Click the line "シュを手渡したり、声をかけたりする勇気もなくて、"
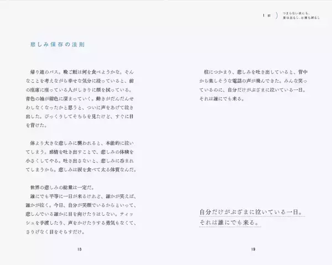The width and height of the screenshot is (332, 265). click(x=81, y=223)
